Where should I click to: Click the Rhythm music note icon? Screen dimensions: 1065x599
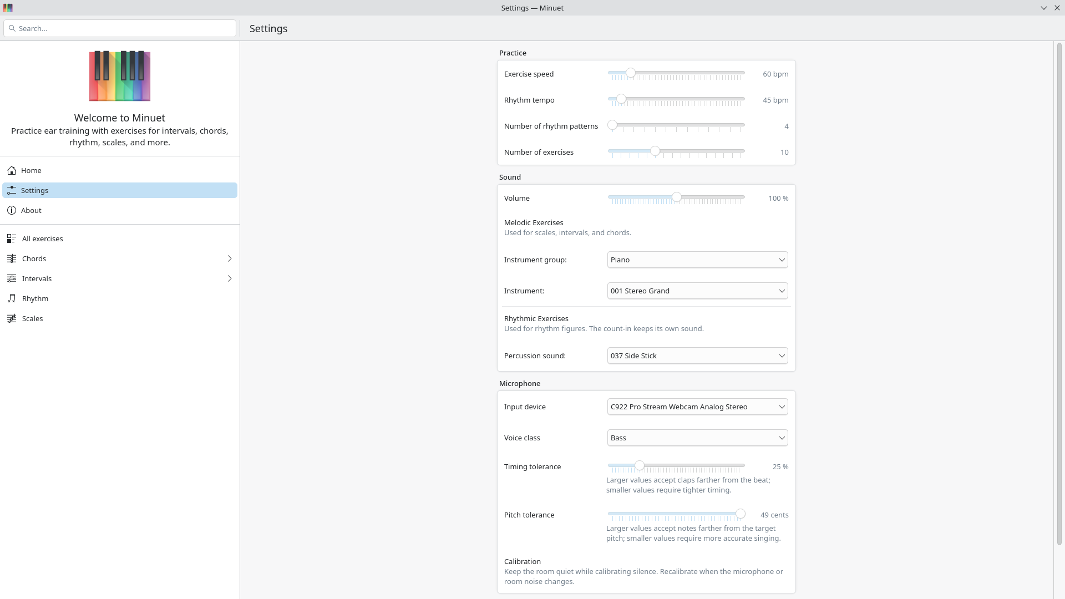(12, 298)
